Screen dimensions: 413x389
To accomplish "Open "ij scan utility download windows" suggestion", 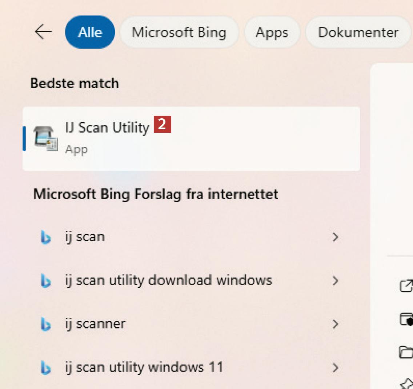I will click(x=169, y=281).
